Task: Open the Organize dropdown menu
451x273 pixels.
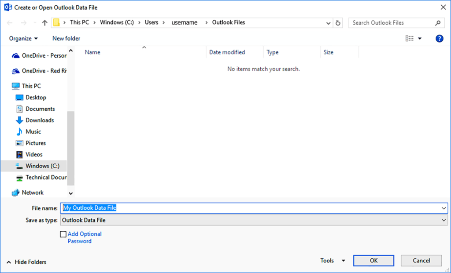Action: click(x=23, y=39)
